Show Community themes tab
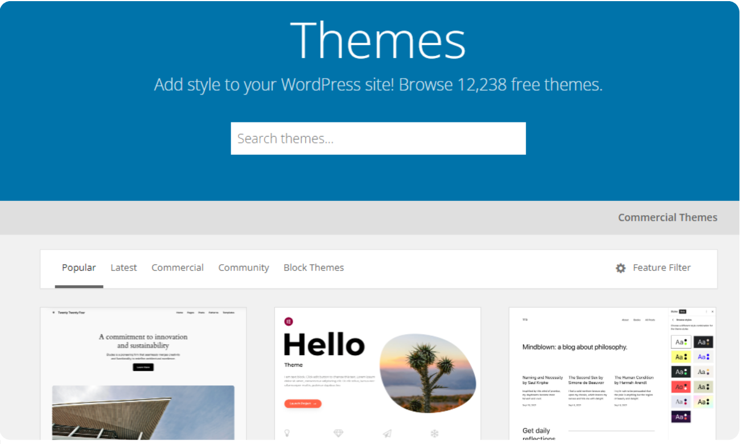The image size is (740, 444). pos(244,268)
